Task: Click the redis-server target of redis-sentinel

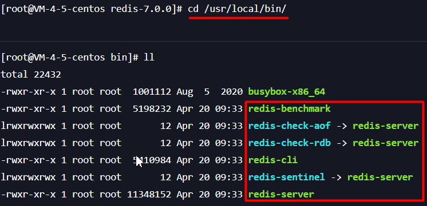Action: [x=380, y=177]
